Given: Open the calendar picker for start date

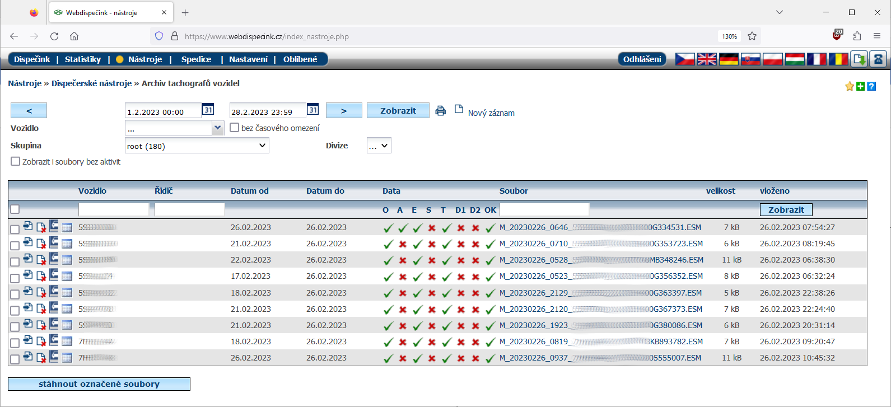Looking at the screenshot, I should point(208,110).
